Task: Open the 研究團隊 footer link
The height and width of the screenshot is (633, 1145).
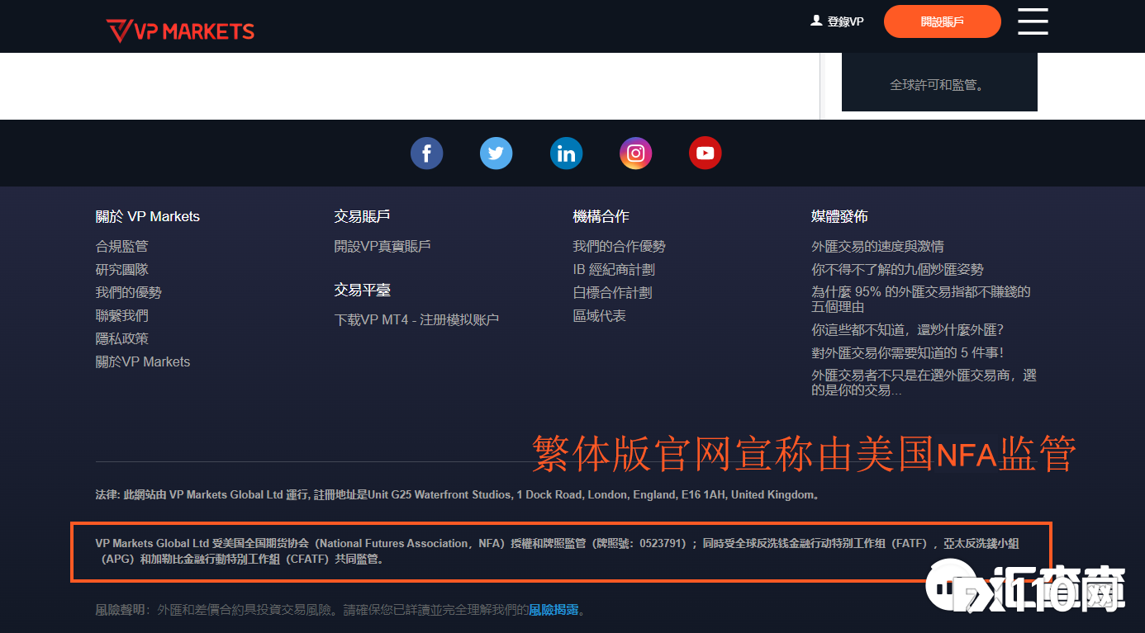Action: point(122,269)
